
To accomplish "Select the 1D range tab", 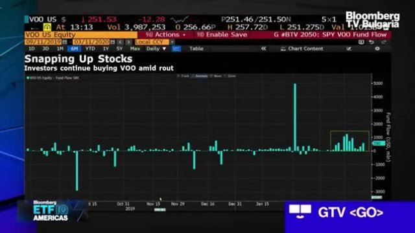I will tap(32, 49).
